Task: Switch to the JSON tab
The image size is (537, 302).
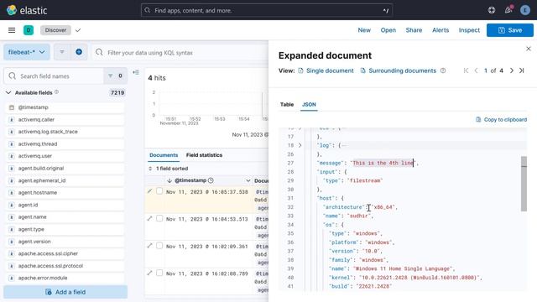Action: pos(309,104)
